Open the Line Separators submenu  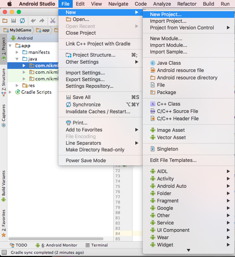pyautogui.click(x=100, y=143)
